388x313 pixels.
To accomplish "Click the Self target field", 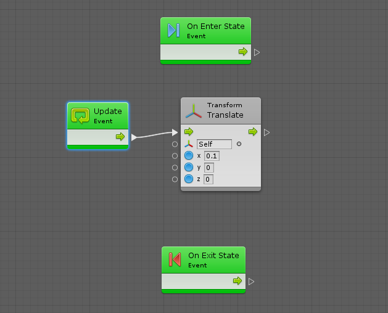I will coord(214,144).
